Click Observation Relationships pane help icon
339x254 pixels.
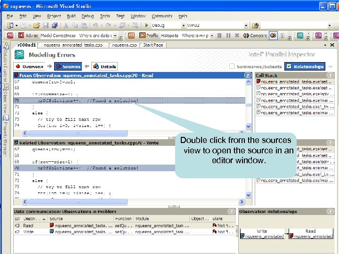tap(331, 211)
